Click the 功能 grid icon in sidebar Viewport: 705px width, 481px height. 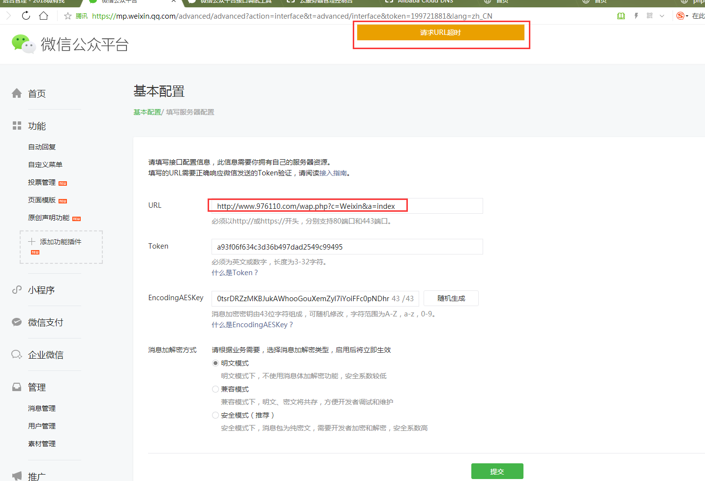coord(17,126)
